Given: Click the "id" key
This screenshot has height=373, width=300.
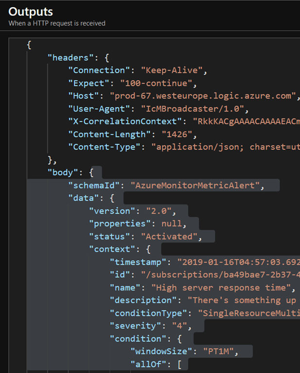Looking at the screenshot, I should click(x=120, y=275).
